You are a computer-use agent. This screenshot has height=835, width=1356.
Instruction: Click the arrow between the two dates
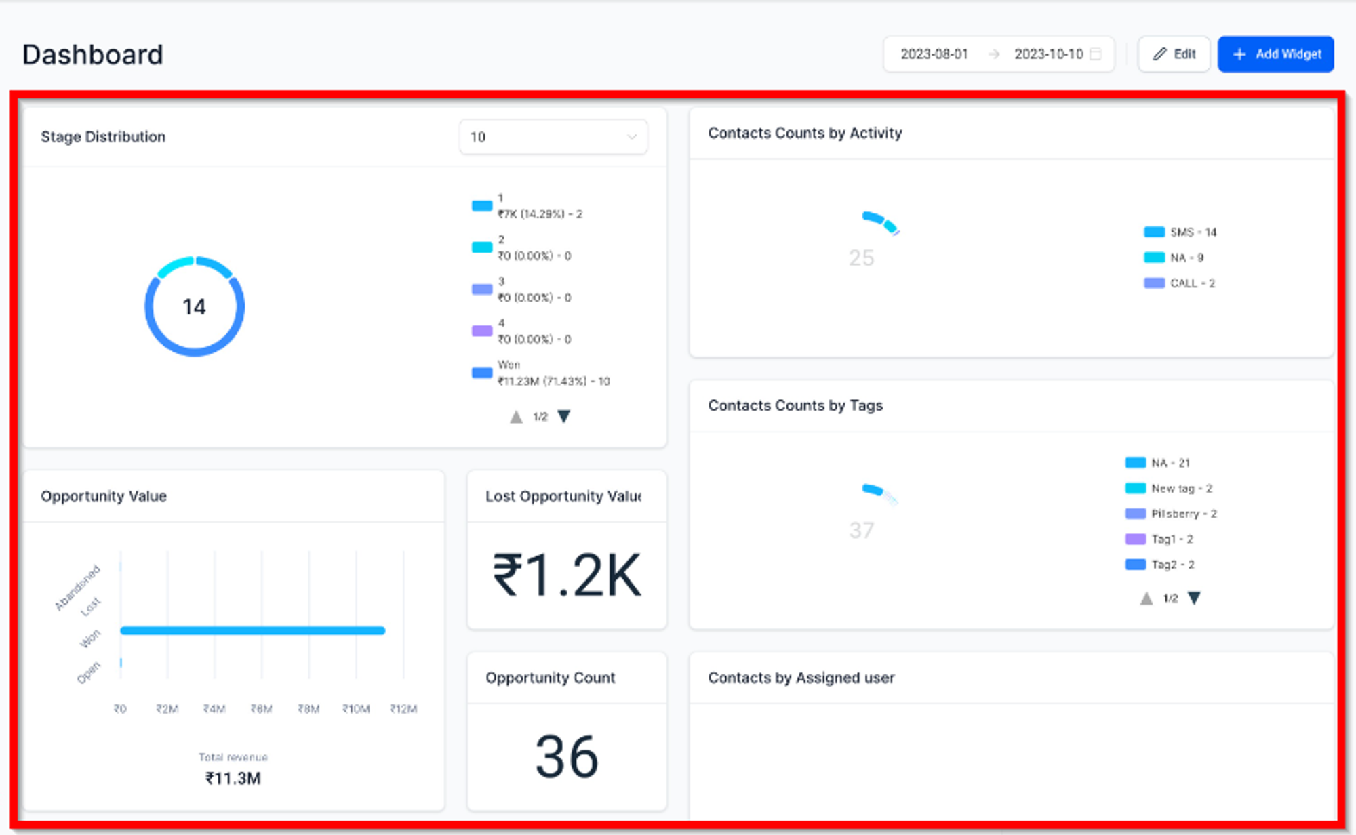pos(994,54)
